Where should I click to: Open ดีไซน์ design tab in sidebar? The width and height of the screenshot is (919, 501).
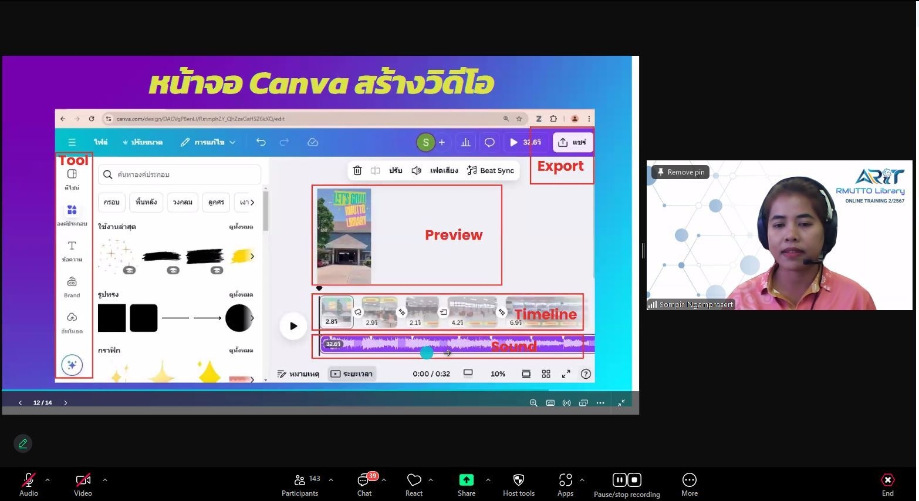tap(72, 179)
